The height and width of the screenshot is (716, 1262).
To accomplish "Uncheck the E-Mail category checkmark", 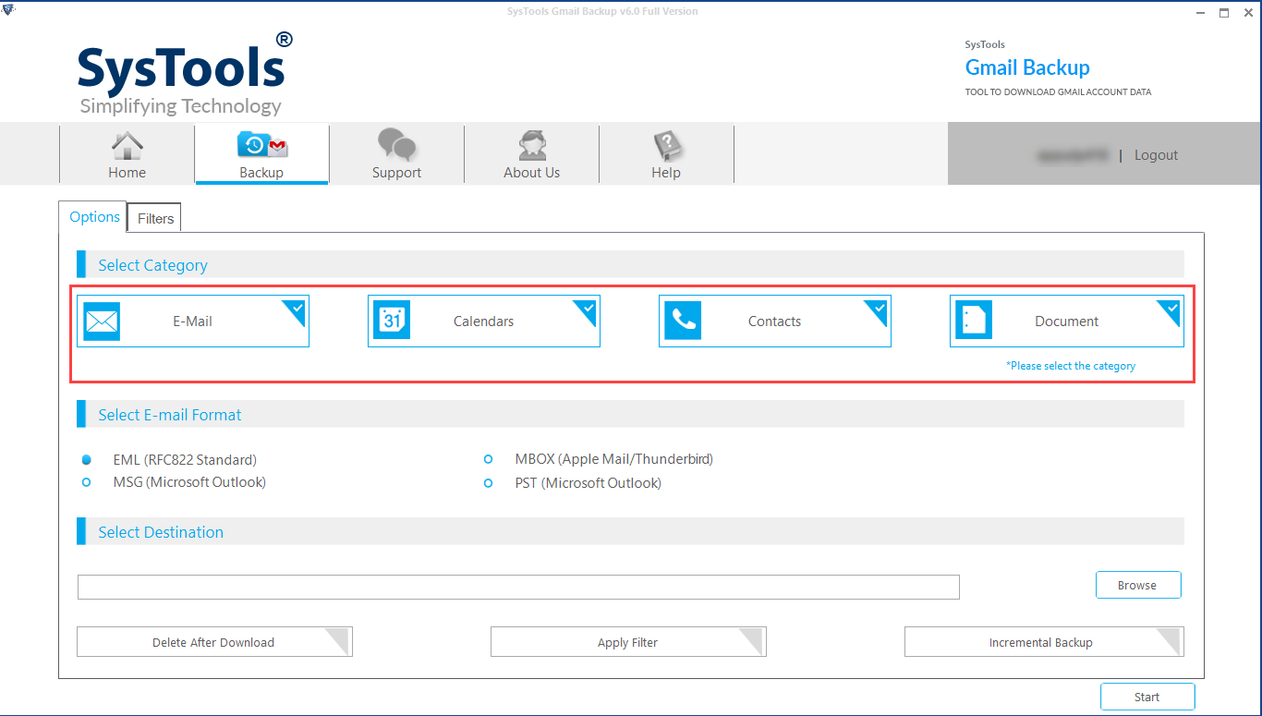I will point(297,309).
